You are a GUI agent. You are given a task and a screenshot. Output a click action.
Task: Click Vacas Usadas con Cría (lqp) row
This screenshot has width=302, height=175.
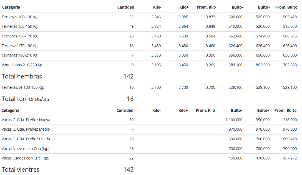pos(149,158)
